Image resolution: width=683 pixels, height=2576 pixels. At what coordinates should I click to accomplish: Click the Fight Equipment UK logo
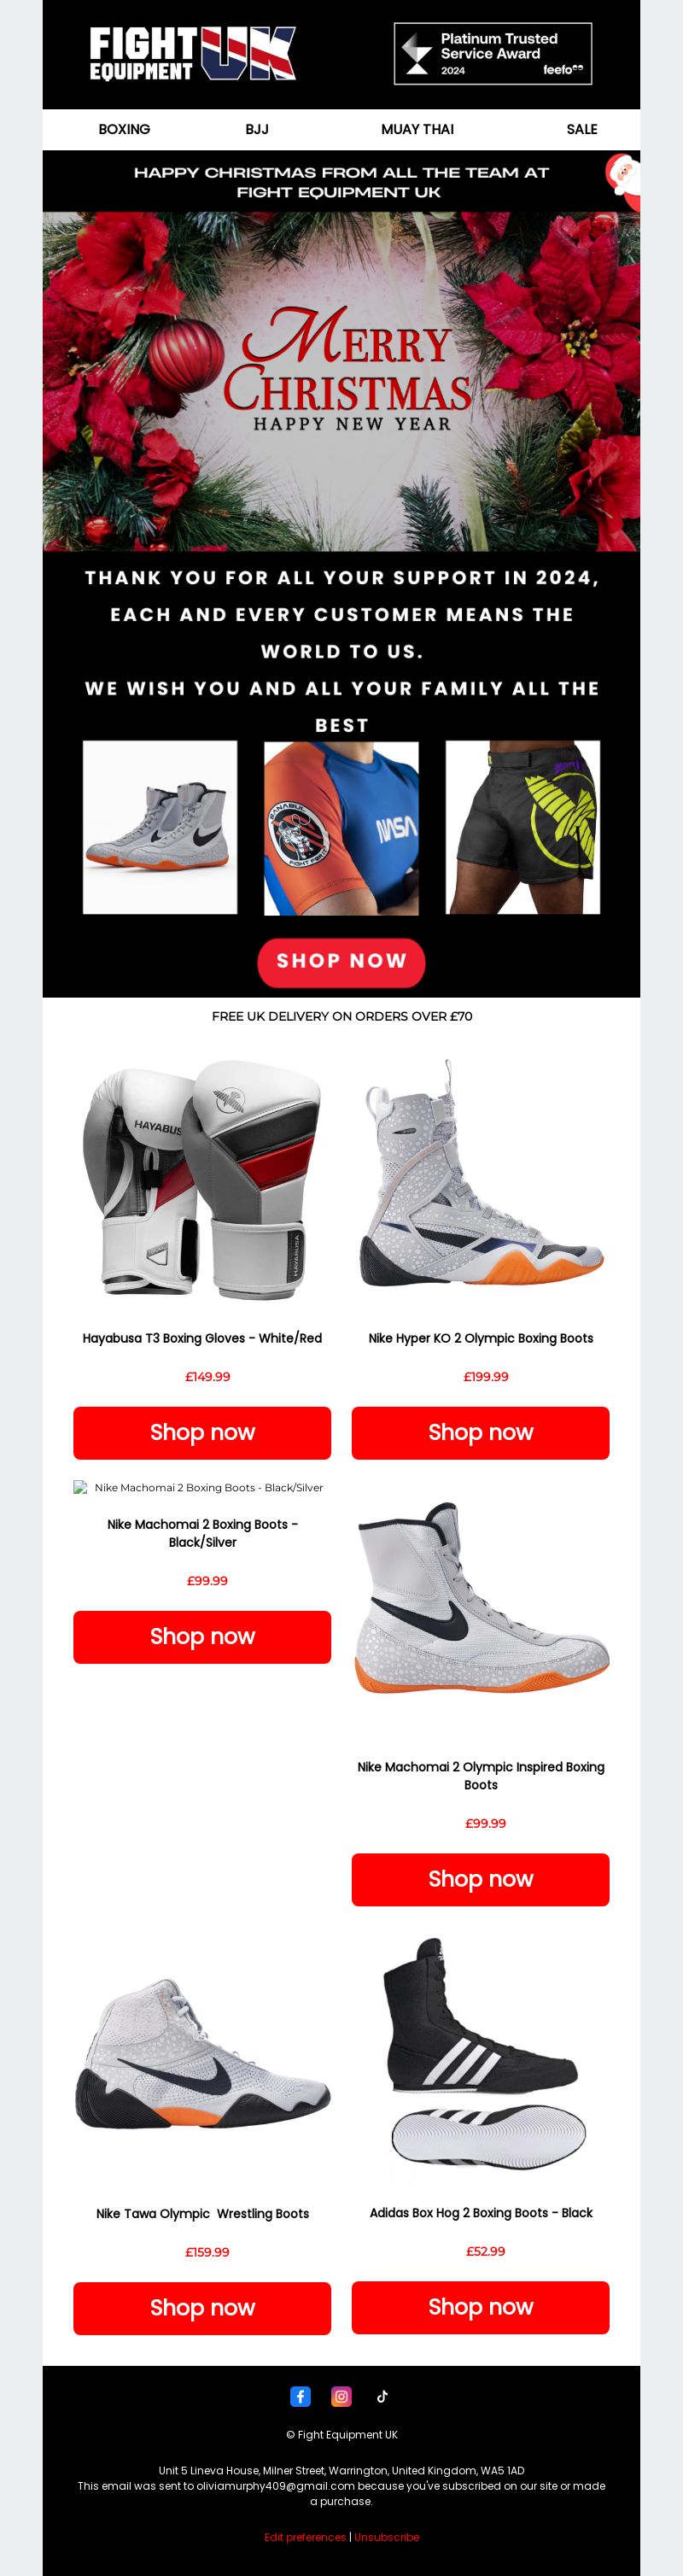pyautogui.click(x=193, y=54)
